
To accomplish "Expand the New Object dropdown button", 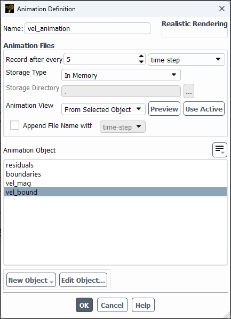I will point(31,280).
